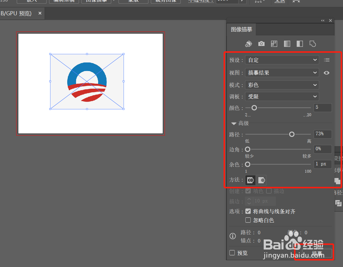This screenshot has width=343, height=267.
Task: Open the preset management list menu icon
Action: tap(326, 60)
